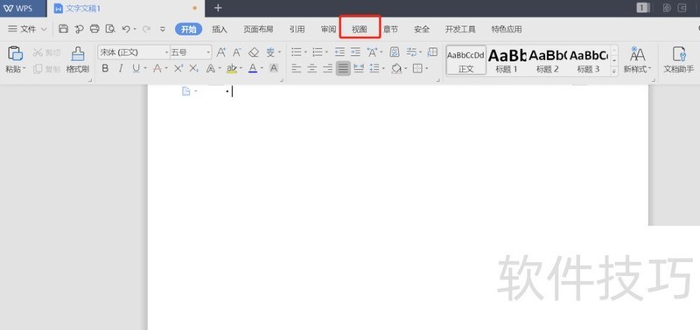Center align the paragraph
700x330 pixels.
[x=312, y=69]
